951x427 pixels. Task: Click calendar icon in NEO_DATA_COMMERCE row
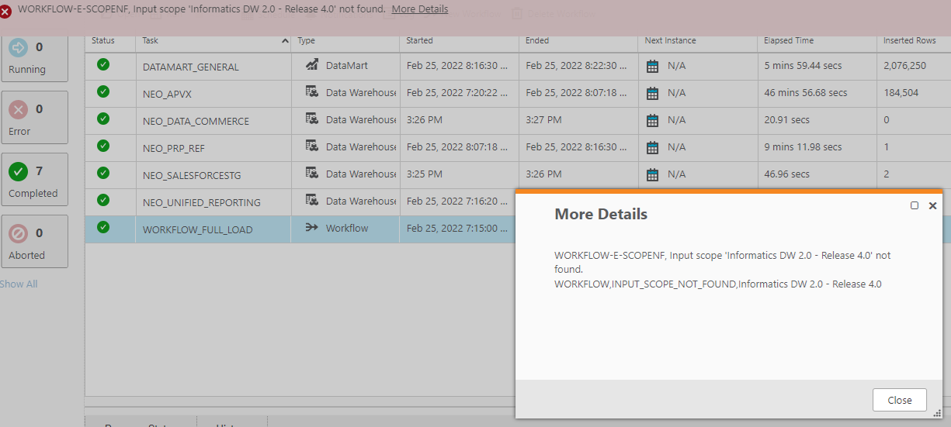(653, 120)
